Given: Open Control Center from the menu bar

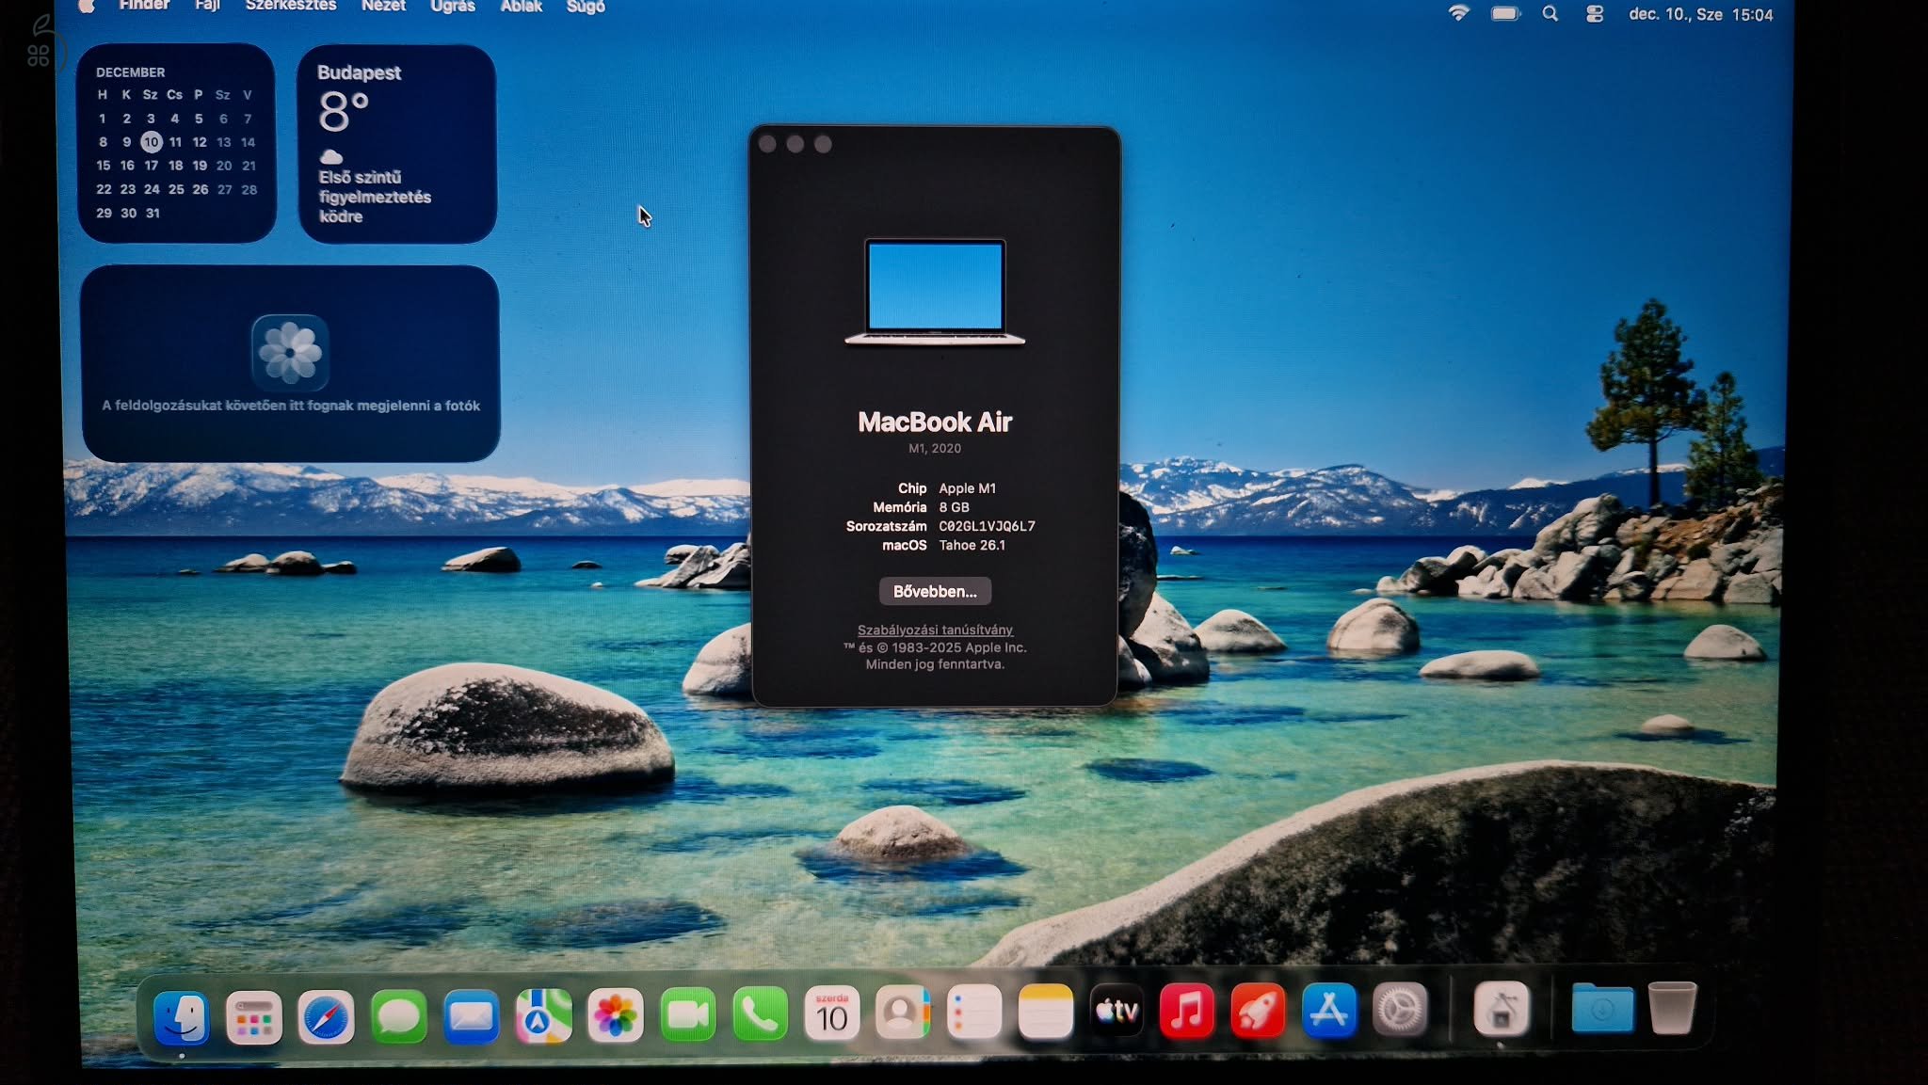Looking at the screenshot, I should point(1595,14).
